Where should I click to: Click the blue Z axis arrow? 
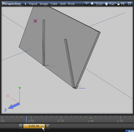pos(14,106)
